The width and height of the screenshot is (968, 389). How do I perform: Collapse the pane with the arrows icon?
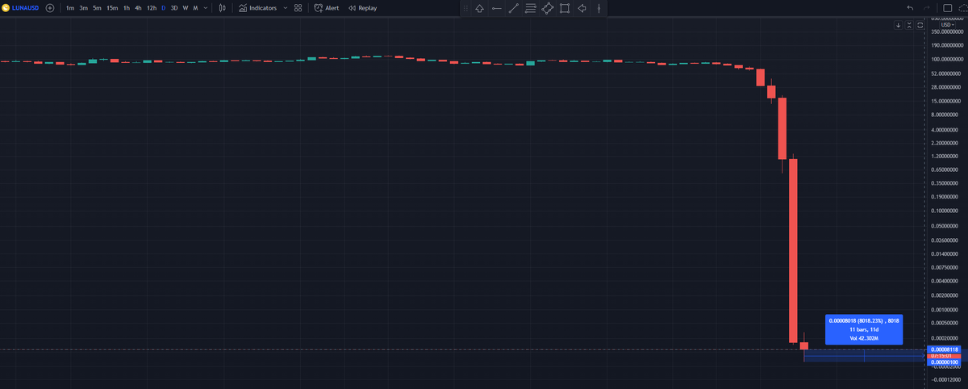click(x=909, y=26)
